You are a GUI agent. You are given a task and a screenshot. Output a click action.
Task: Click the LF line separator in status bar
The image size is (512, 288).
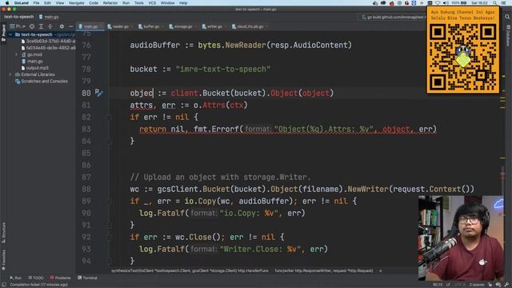(448, 285)
